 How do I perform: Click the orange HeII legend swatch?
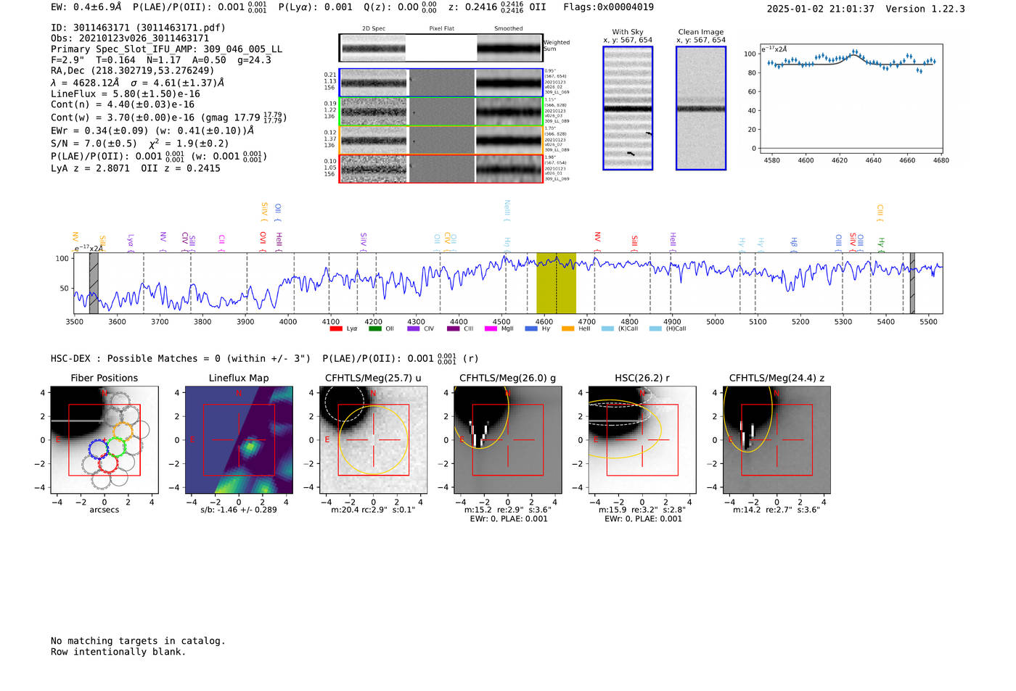568,328
